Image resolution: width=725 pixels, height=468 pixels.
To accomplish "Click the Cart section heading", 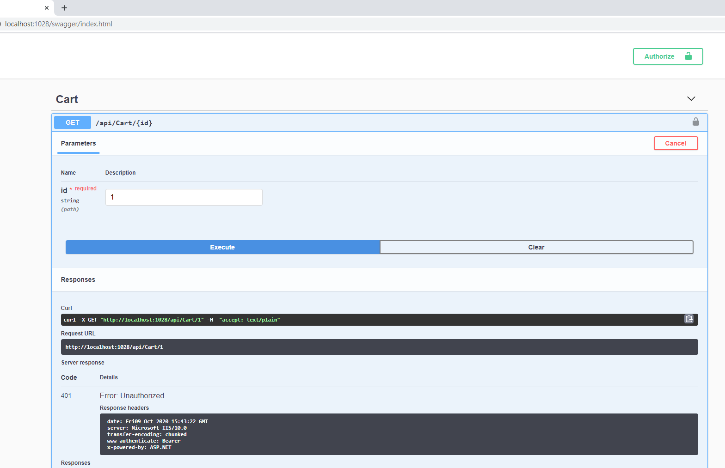I will click(x=67, y=99).
